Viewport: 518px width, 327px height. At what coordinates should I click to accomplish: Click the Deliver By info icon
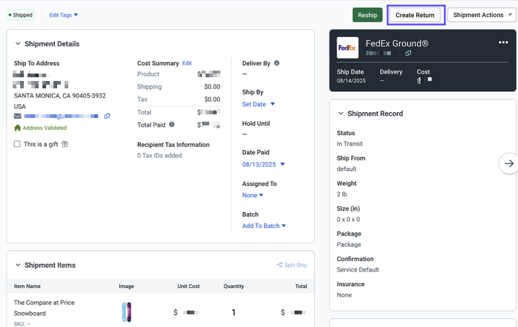276,63
